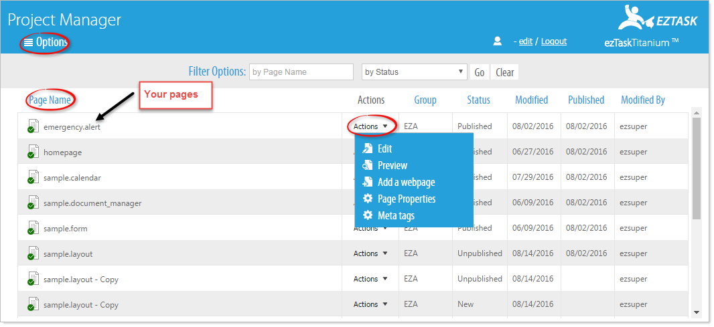Click the 07/29/2016 modified date
This screenshot has height=327, width=714.
click(x=532, y=177)
